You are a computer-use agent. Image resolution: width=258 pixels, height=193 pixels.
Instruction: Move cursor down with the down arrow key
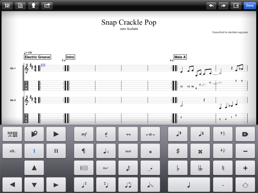click(x=34, y=185)
